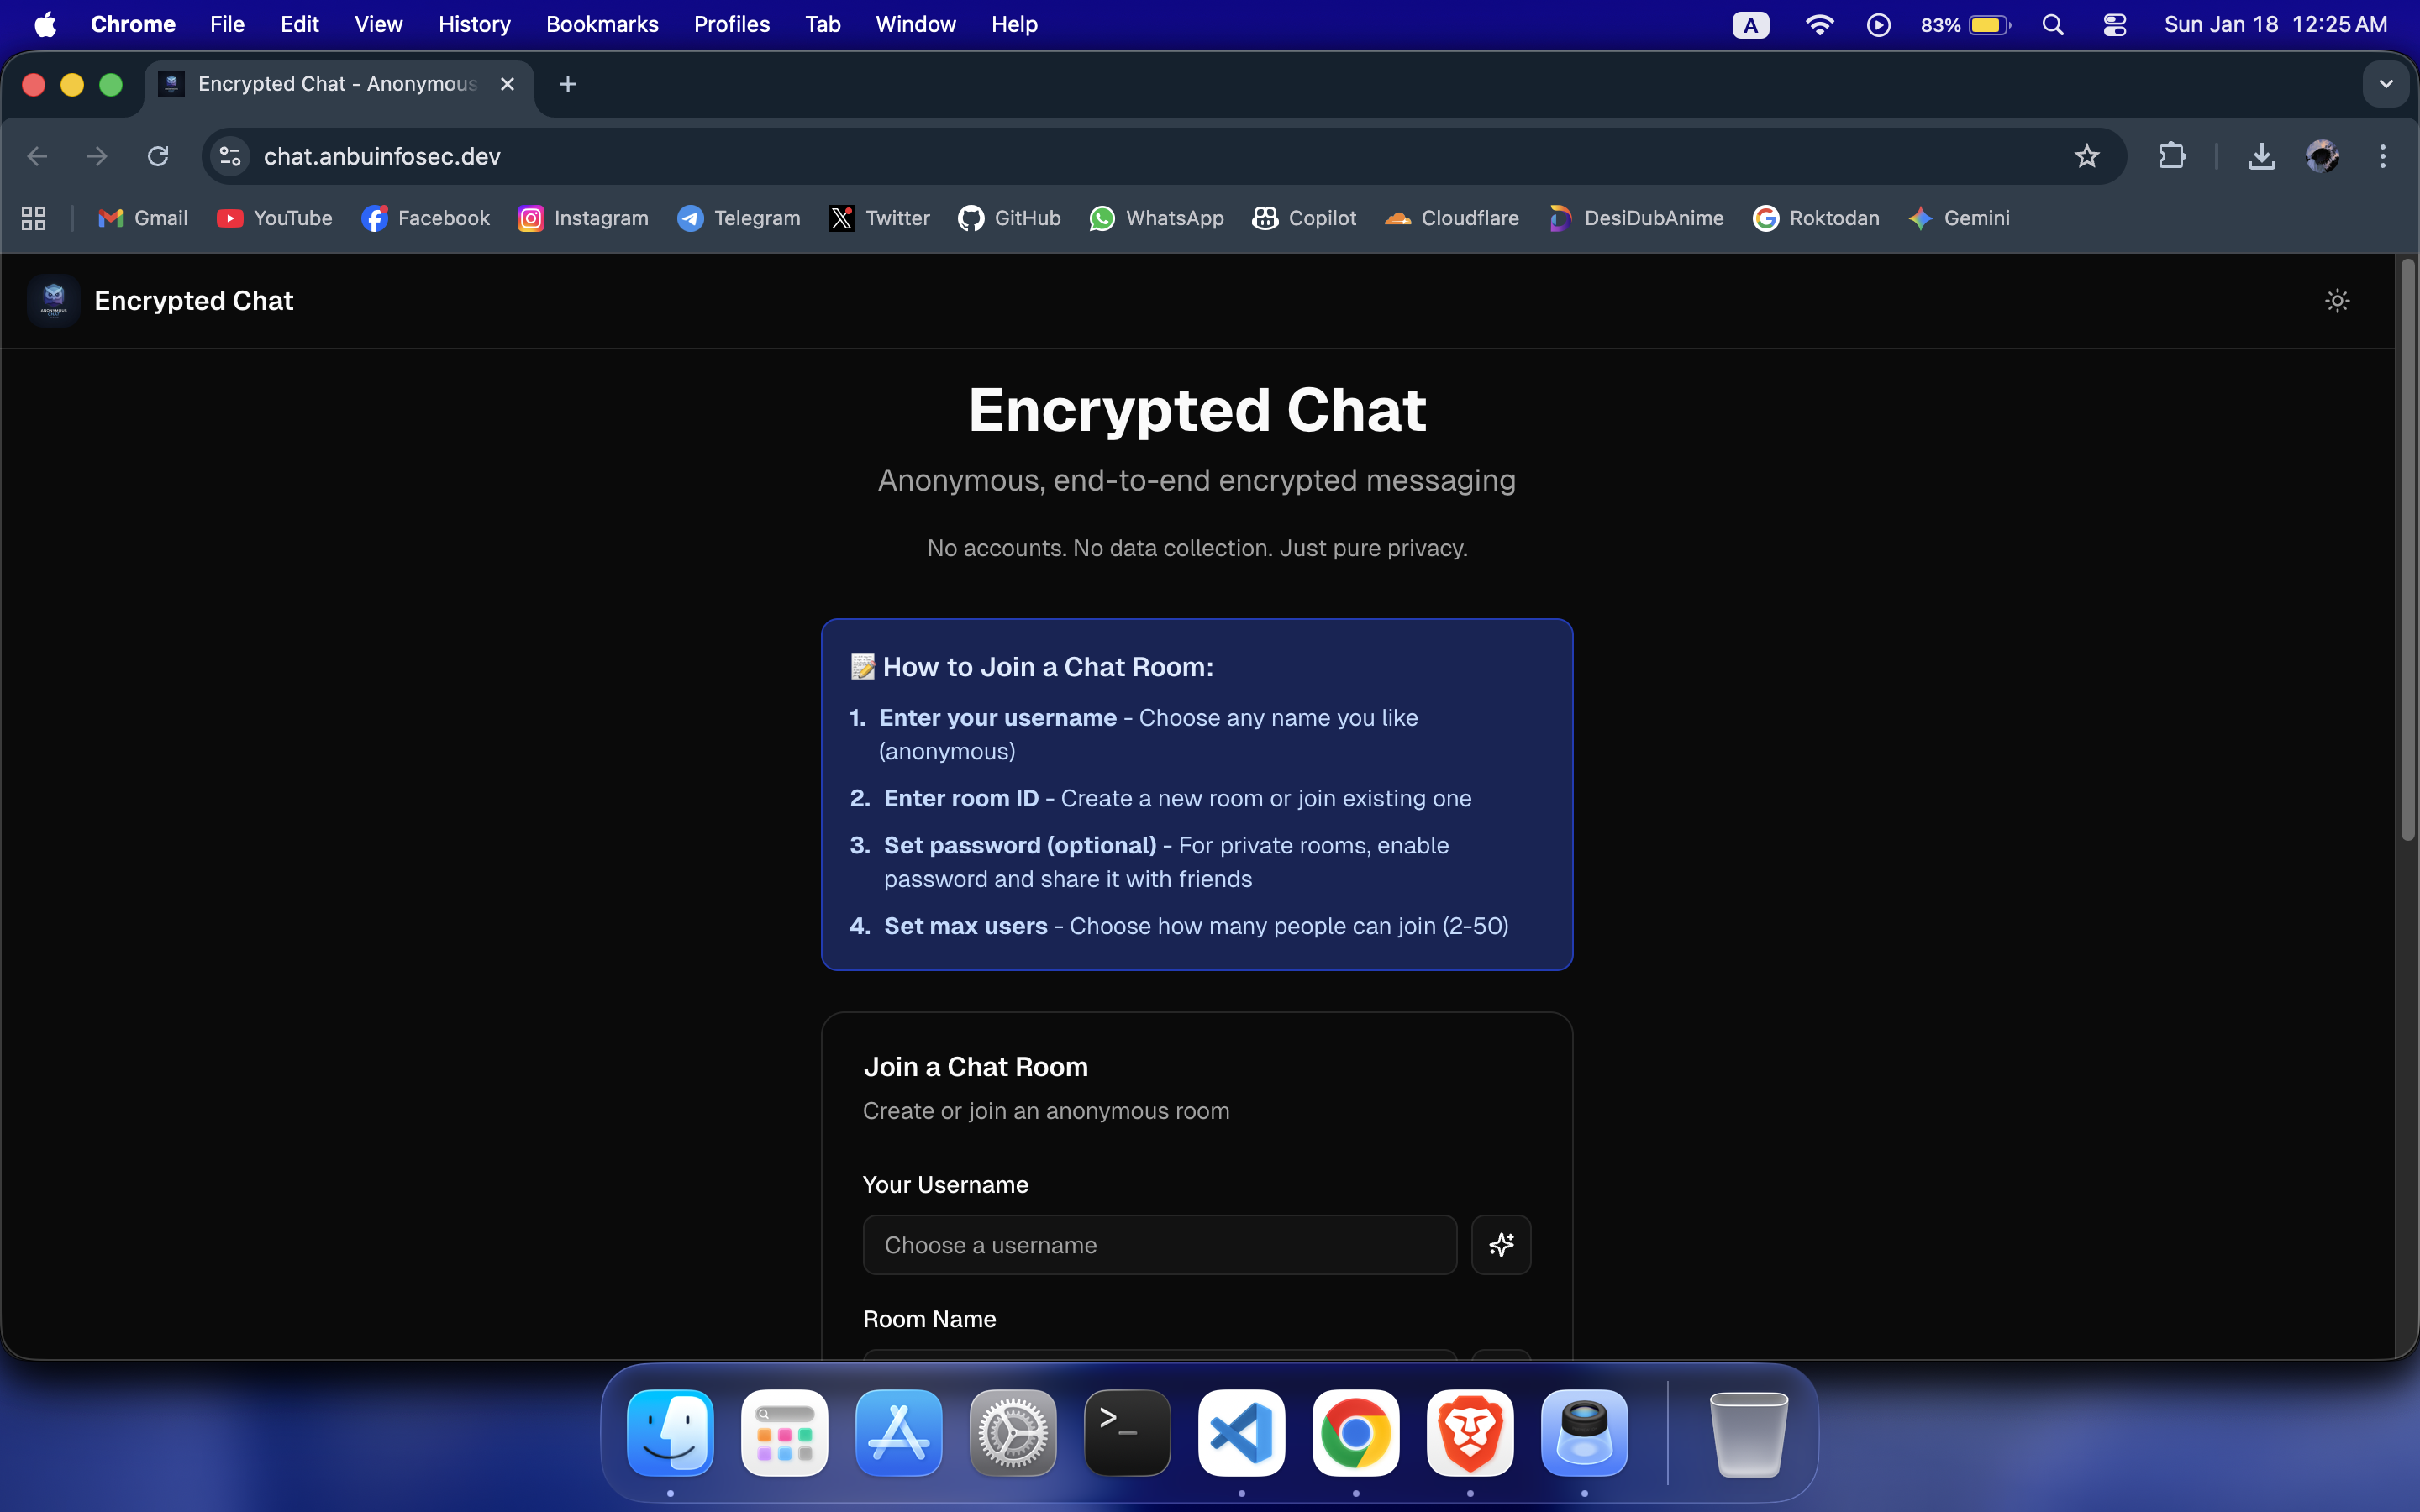The image size is (2420, 1512).
Task: Bookmark this page with the star icon
Action: [2086, 156]
